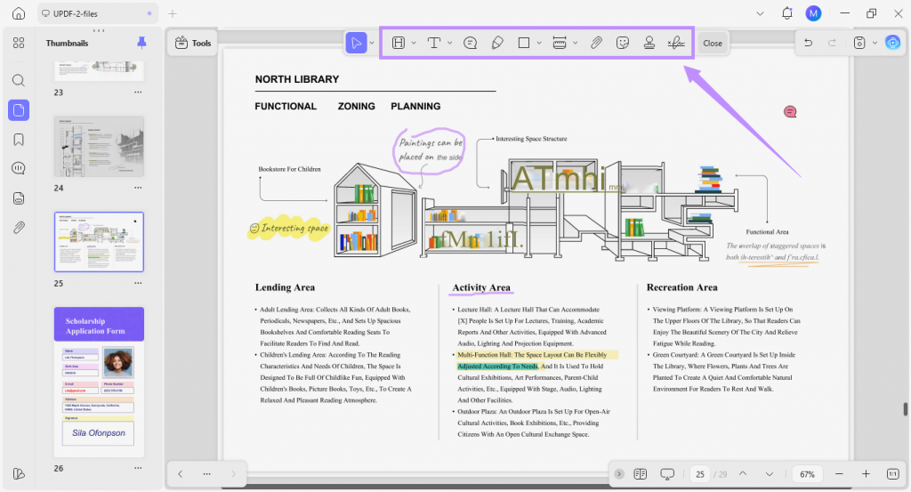Click the page number field showing 25
Screen dimensions: 911x492
pos(700,474)
